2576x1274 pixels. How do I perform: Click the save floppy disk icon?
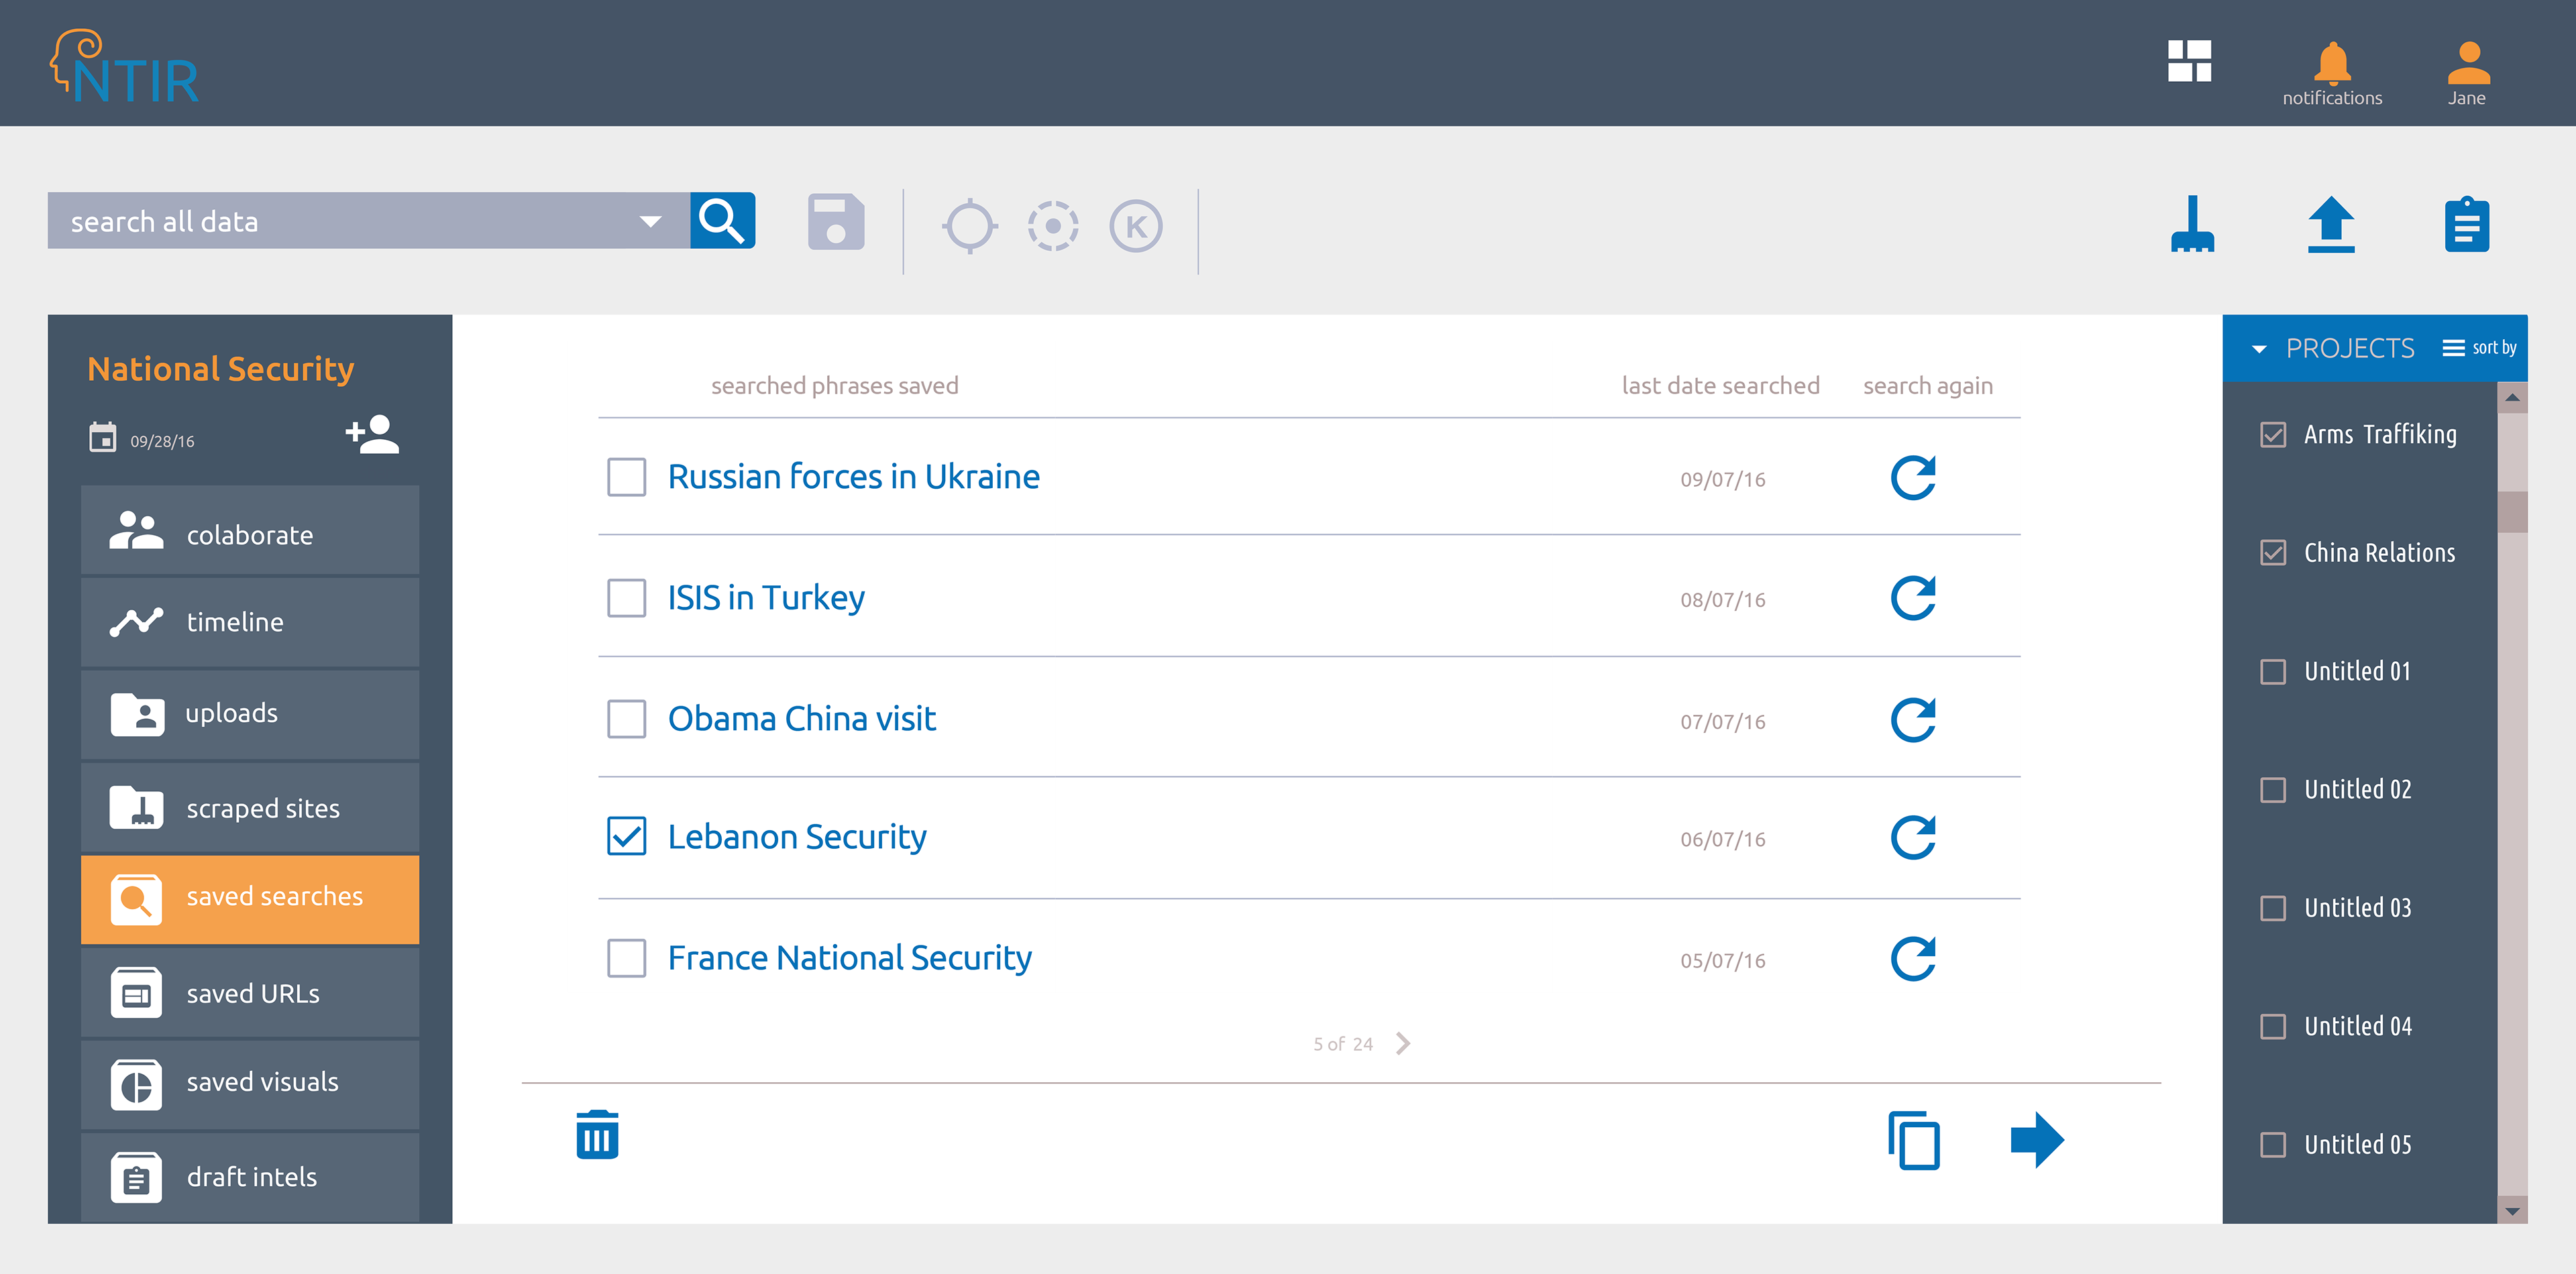click(x=836, y=221)
